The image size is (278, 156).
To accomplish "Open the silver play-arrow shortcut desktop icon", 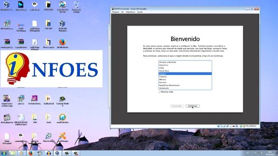I will 63,5.
